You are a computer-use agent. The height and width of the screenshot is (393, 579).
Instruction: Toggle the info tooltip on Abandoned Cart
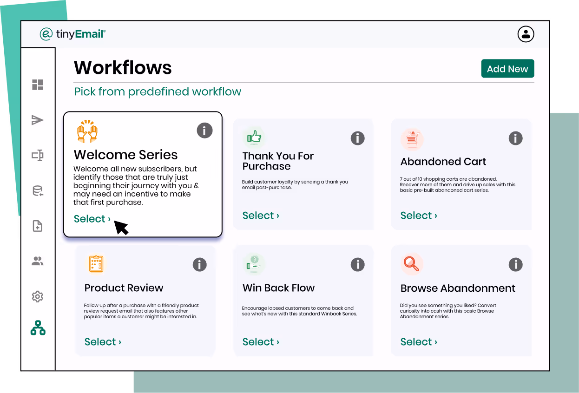point(515,138)
